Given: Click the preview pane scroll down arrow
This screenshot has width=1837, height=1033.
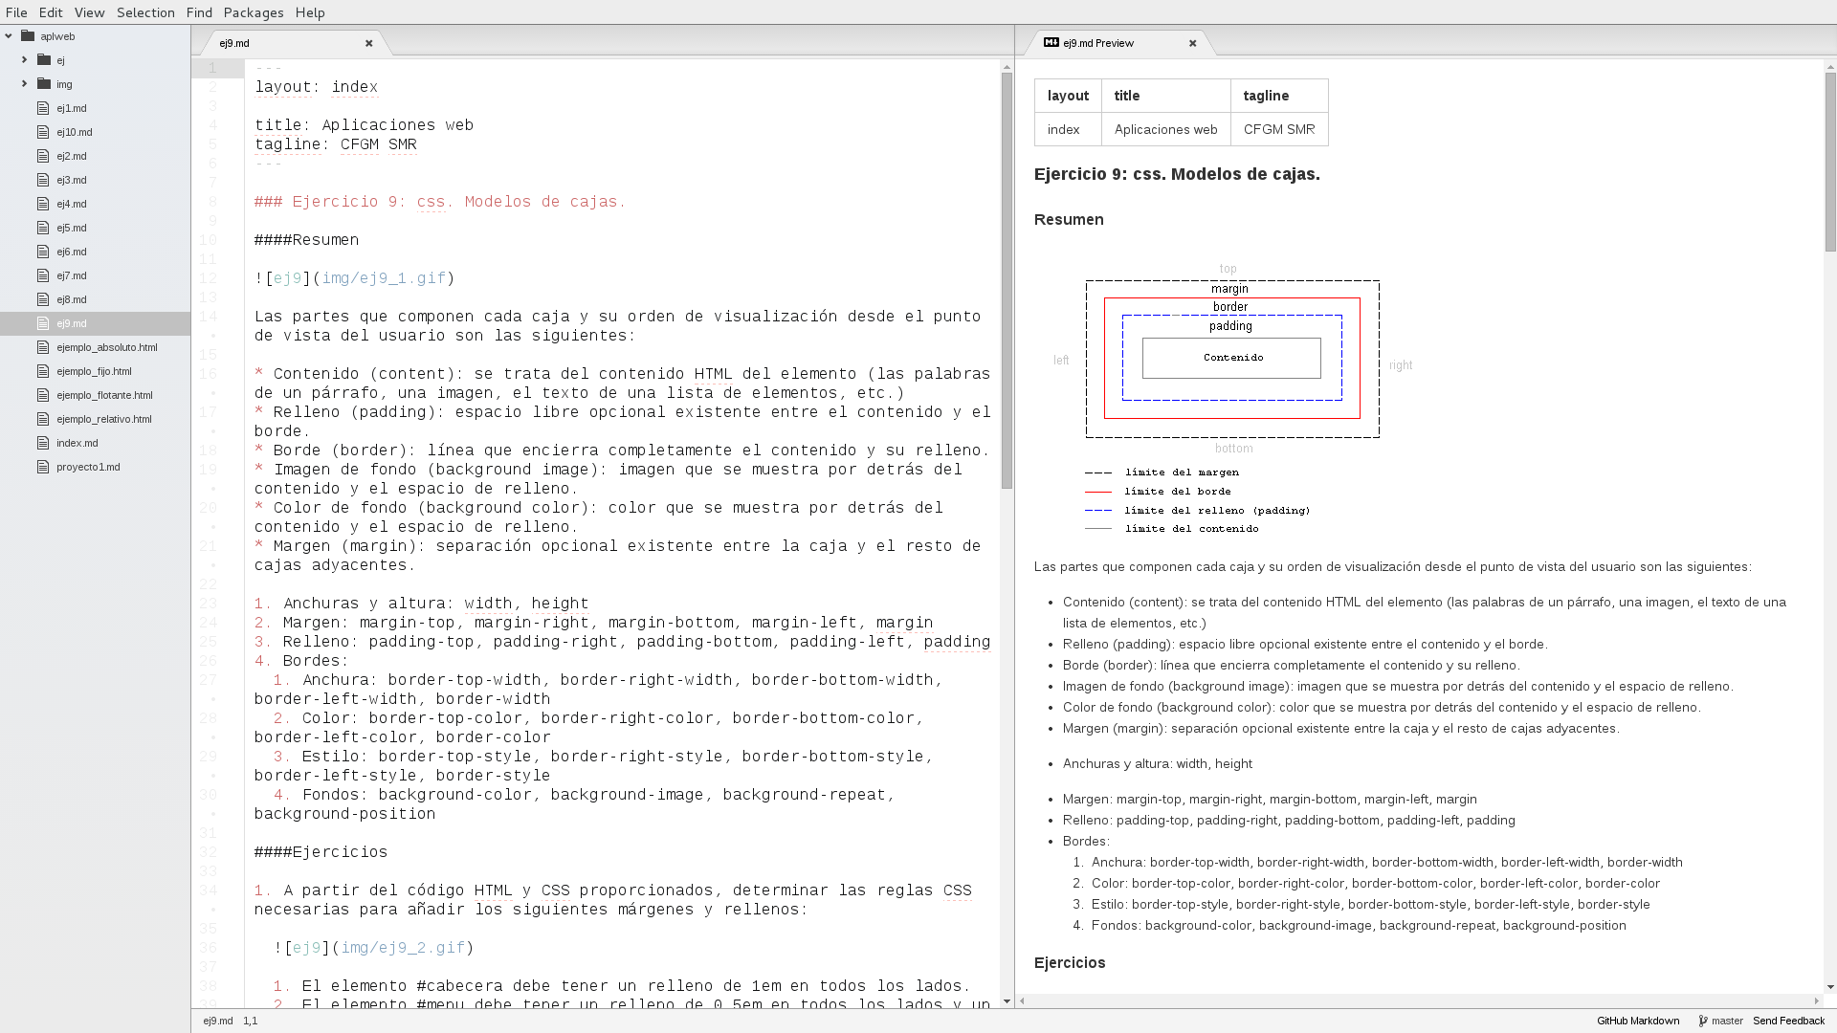Looking at the screenshot, I should click(1830, 987).
